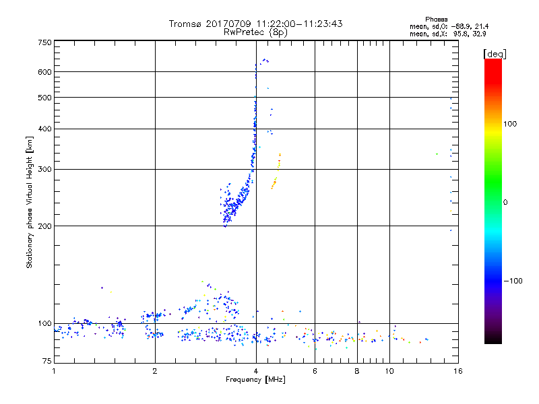Click the plot title 'Tromsø 20170709 11:22:00-11:23:43'

click(x=255, y=24)
